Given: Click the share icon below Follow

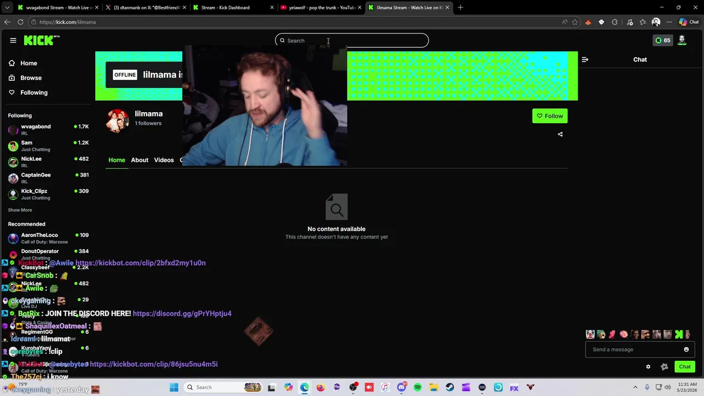Looking at the screenshot, I should [x=560, y=134].
